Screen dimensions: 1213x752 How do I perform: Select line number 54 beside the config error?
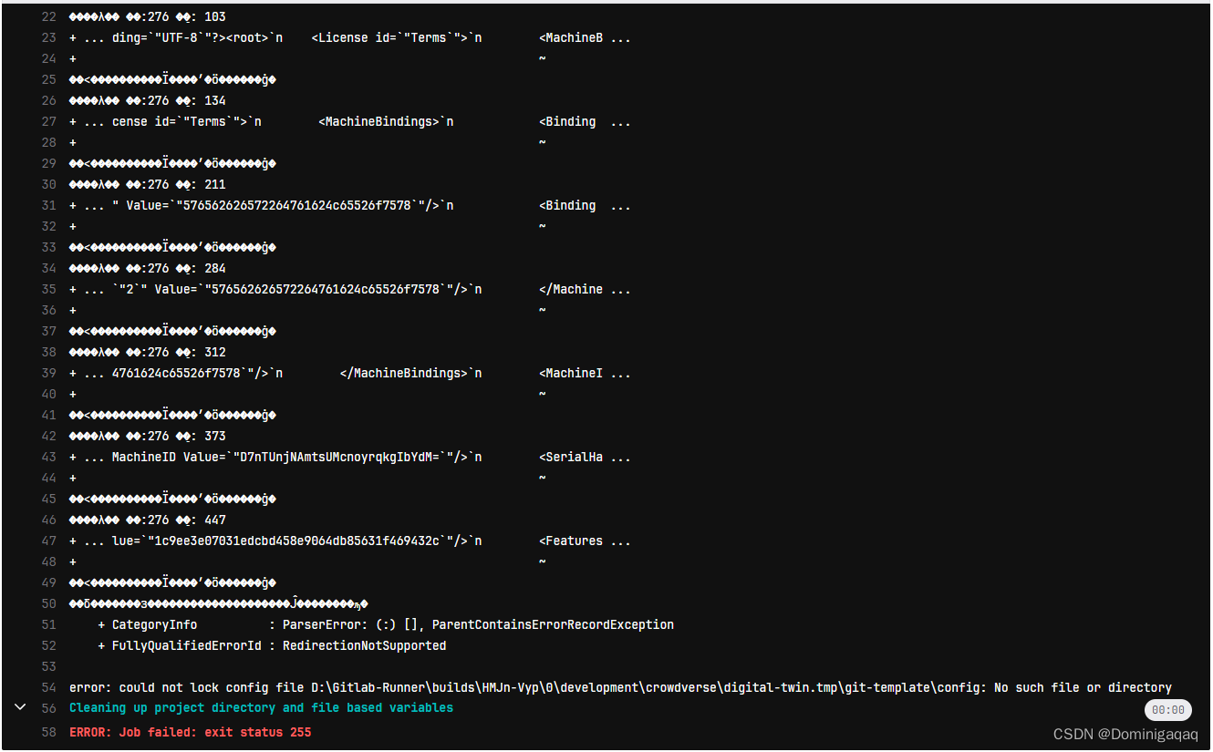coord(49,686)
